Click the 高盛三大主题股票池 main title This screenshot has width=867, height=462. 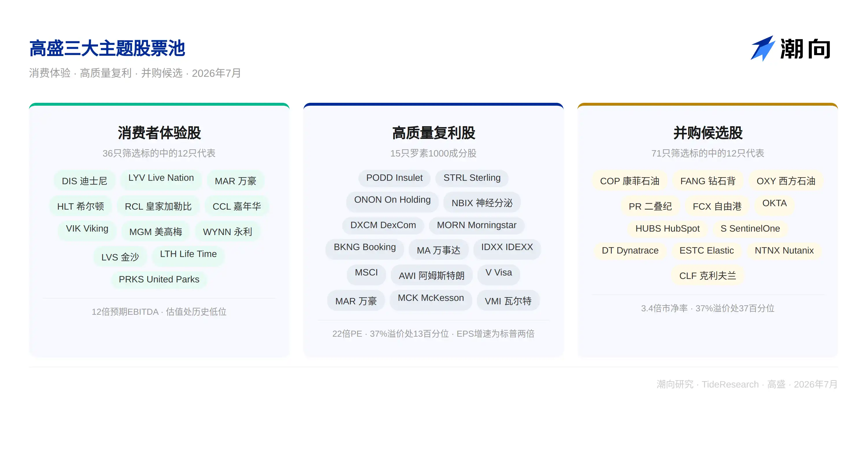107,48
